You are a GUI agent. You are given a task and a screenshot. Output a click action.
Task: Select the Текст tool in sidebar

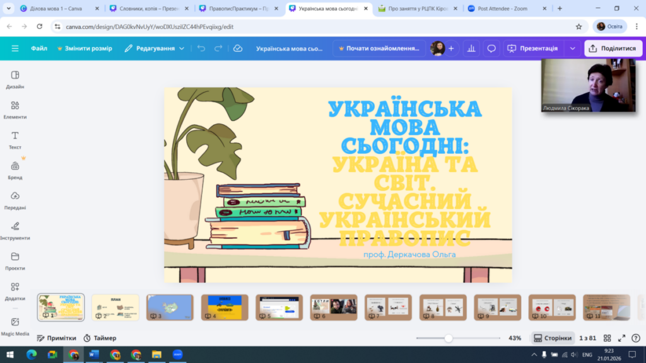click(x=15, y=139)
